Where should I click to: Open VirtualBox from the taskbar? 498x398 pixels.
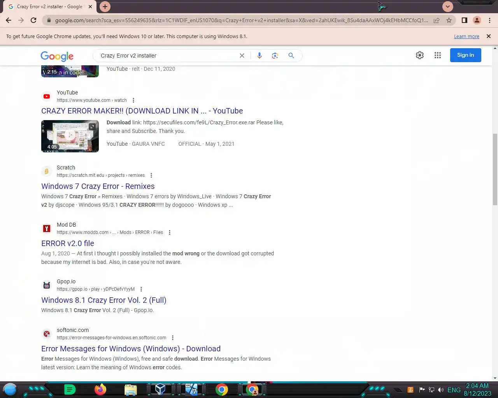point(160,389)
